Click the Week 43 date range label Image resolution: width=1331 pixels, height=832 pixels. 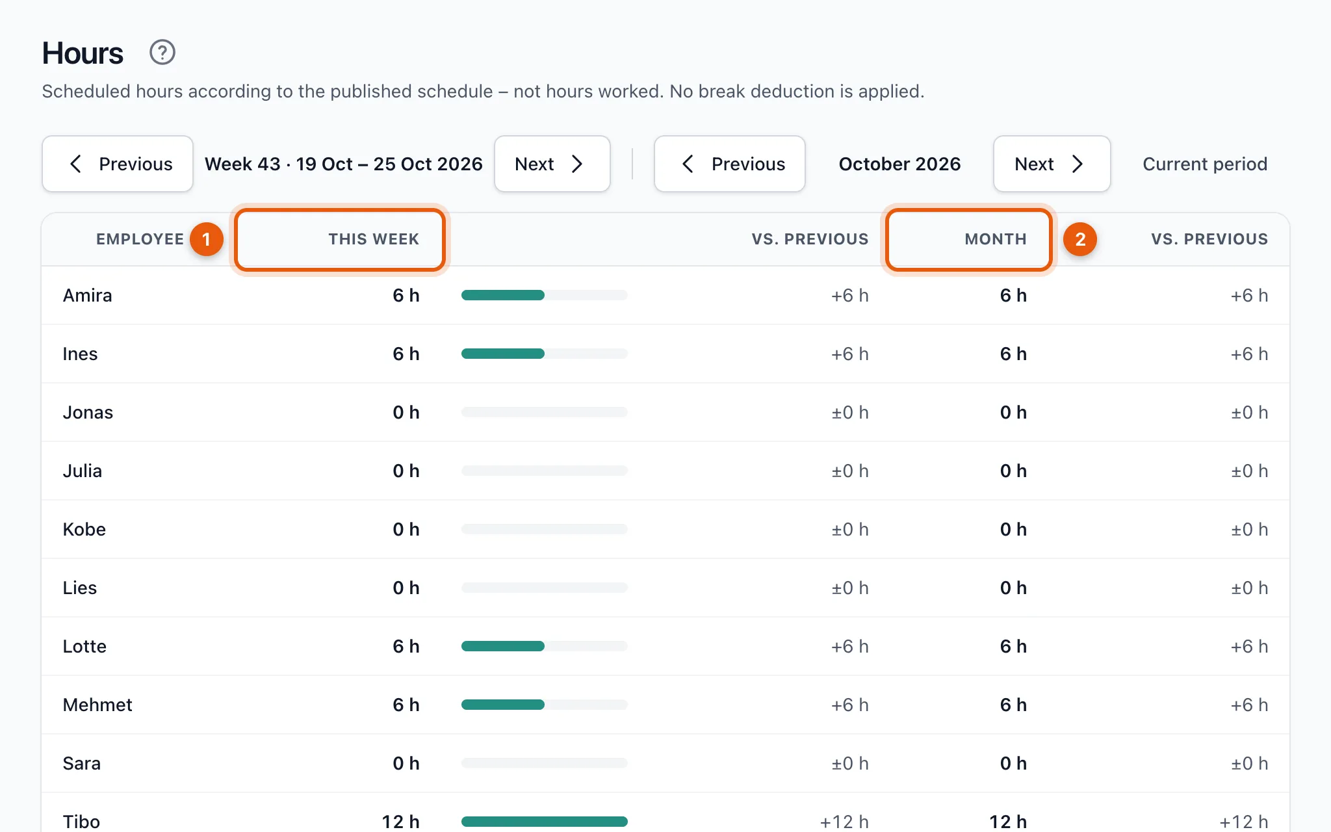[x=344, y=164]
